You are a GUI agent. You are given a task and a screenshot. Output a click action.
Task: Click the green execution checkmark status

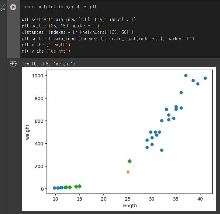[3, 5]
